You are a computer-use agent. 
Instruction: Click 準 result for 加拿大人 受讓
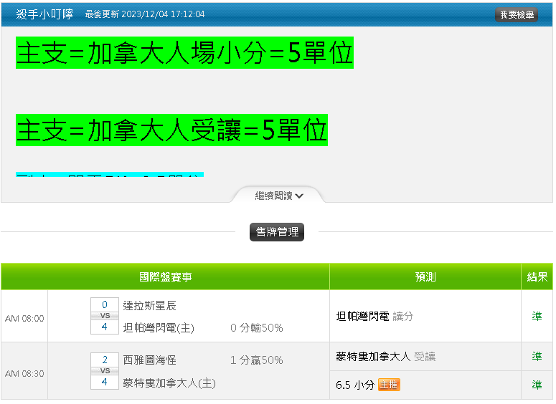537,356
